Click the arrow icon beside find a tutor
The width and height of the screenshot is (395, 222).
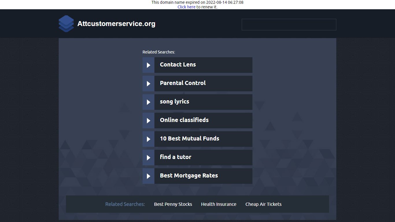click(x=148, y=158)
